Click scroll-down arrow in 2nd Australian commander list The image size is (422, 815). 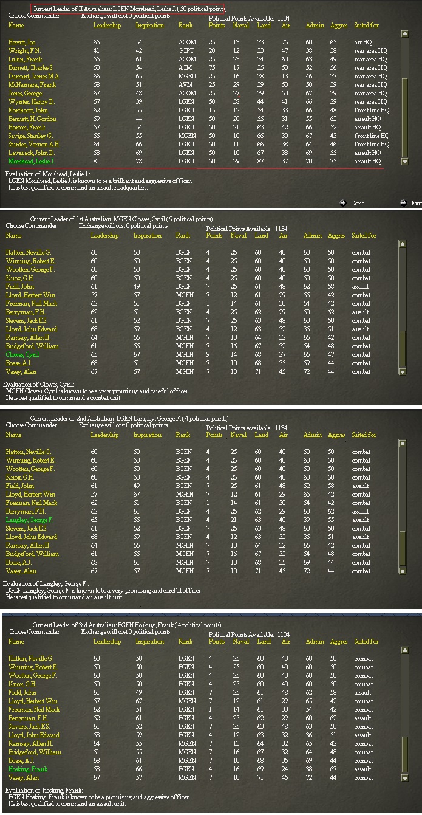(402, 570)
